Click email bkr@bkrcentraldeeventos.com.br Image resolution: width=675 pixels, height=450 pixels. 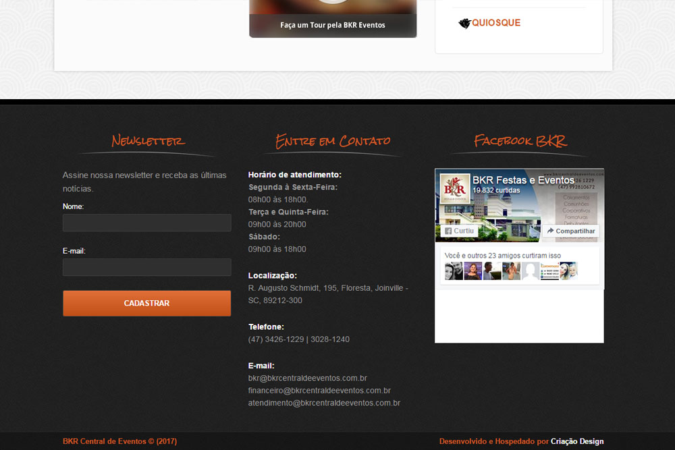tap(307, 378)
